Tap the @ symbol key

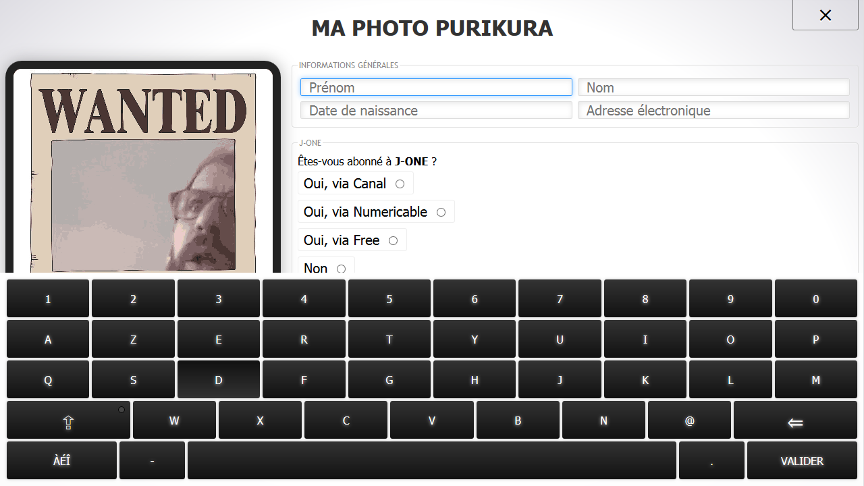point(689,421)
